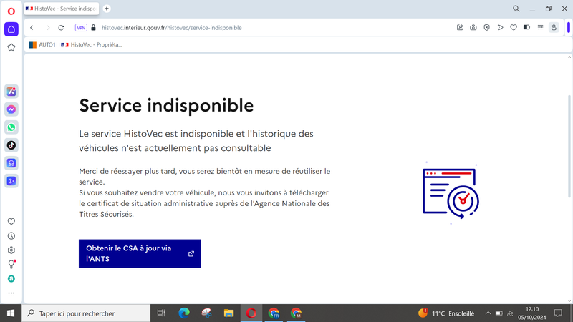Image resolution: width=573 pixels, height=322 pixels.
Task: Open a new tab with the plus button
Action: (x=107, y=9)
